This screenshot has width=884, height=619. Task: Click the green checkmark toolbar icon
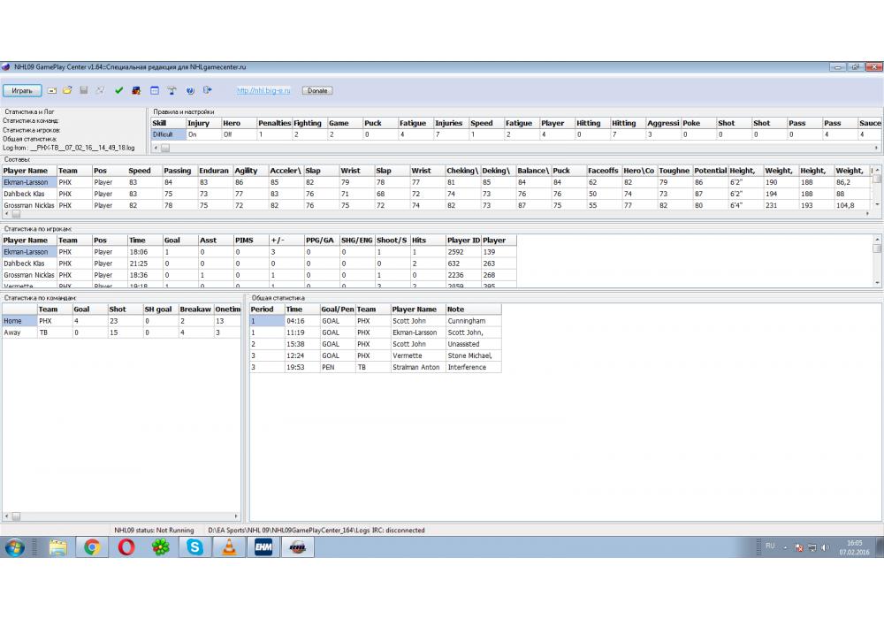(118, 90)
